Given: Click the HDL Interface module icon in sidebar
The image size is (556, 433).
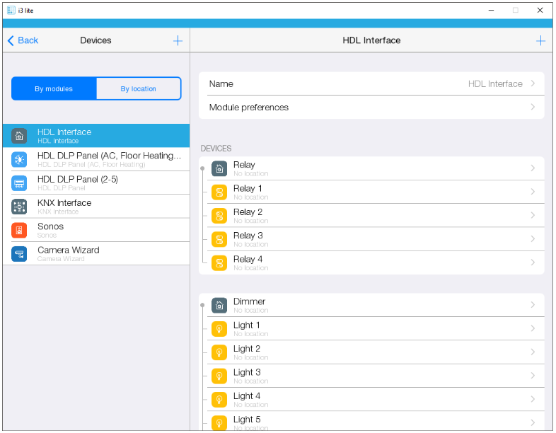Looking at the screenshot, I should point(20,136).
